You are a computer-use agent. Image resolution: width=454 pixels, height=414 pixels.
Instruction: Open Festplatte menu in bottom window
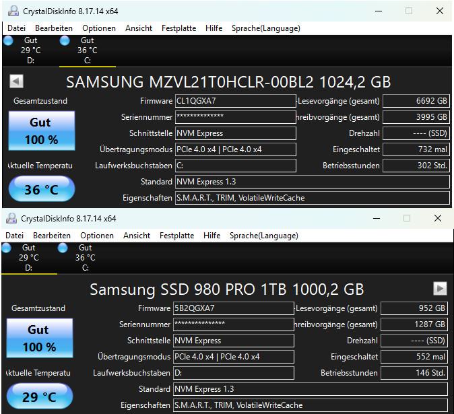click(x=177, y=236)
